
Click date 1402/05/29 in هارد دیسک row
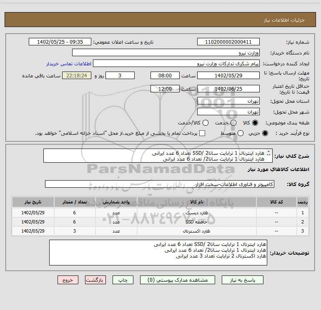click(x=33, y=213)
